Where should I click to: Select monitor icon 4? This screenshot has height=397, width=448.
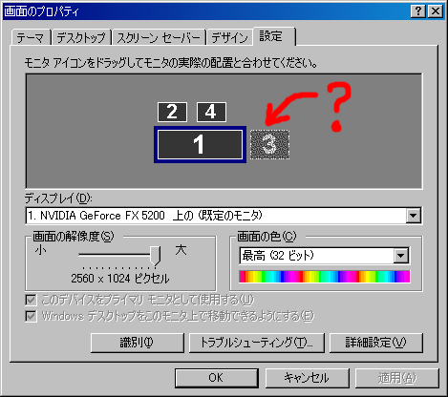211,112
